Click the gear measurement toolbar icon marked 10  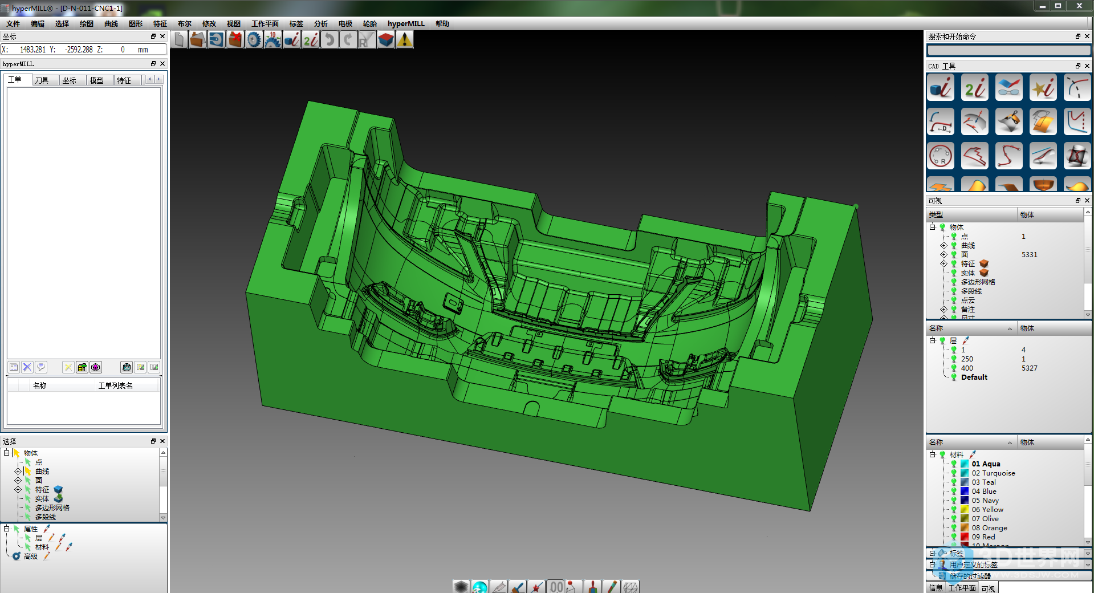click(x=273, y=39)
